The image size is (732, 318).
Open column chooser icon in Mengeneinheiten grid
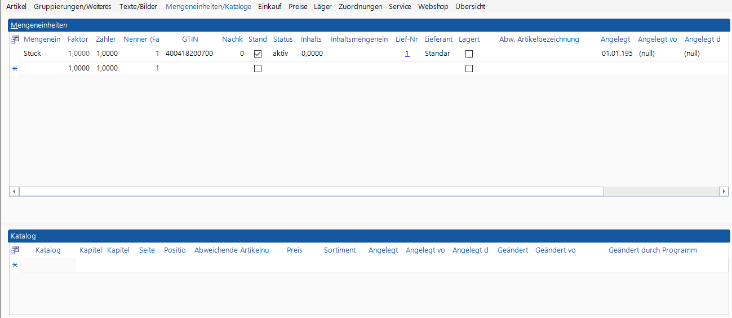(x=15, y=39)
